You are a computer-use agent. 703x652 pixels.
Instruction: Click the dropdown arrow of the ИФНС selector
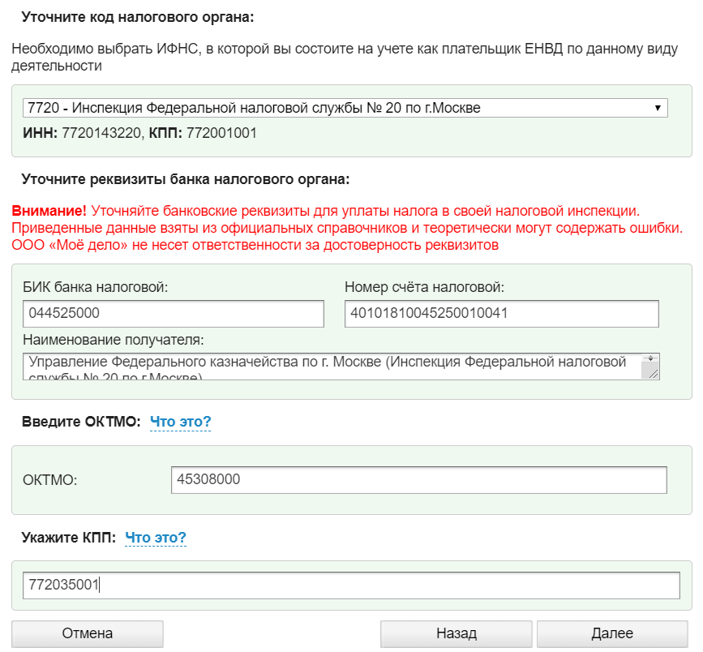pos(658,108)
